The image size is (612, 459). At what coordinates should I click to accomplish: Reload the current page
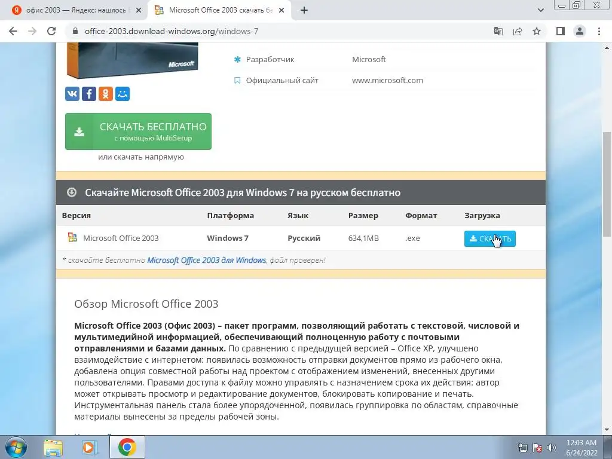51,31
